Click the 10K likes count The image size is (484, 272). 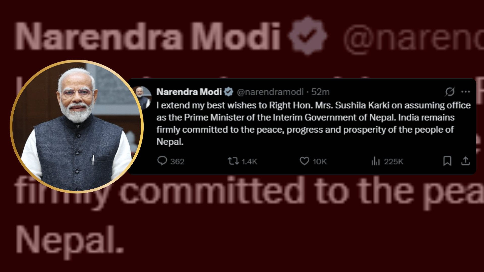pyautogui.click(x=320, y=161)
